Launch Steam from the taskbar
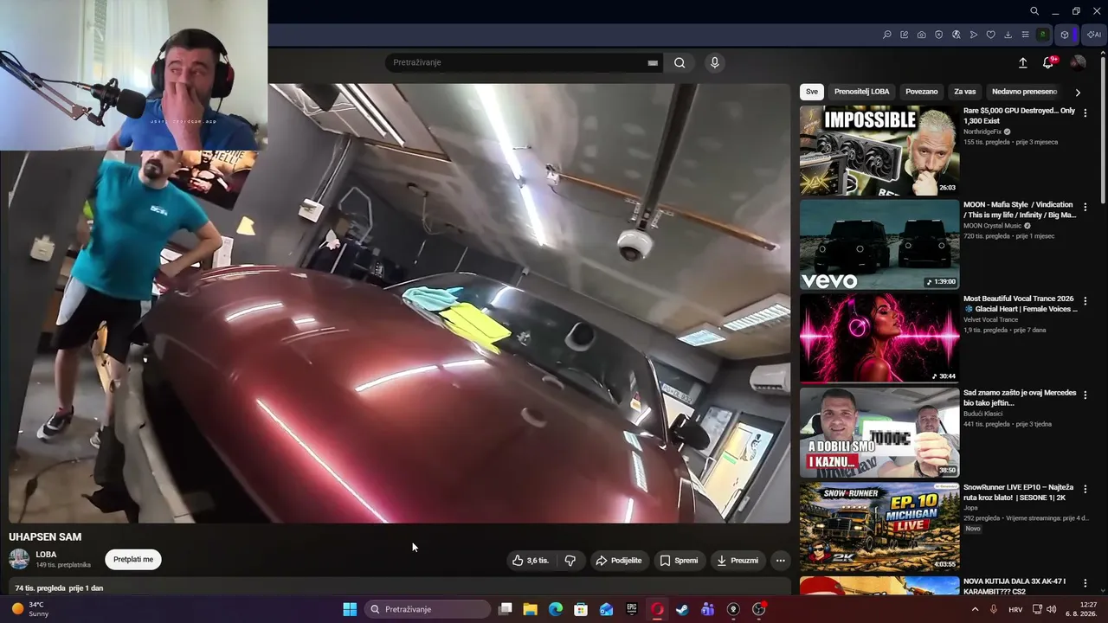 [682, 609]
